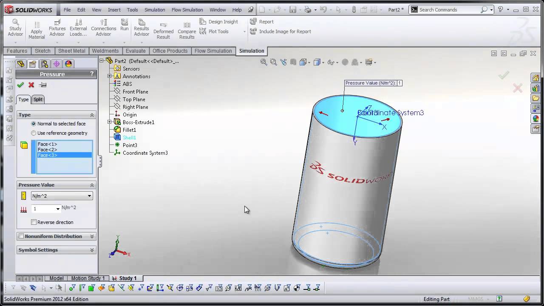Expand the Nonuniform Distribution section
544x306 pixels.
[x=92, y=236]
